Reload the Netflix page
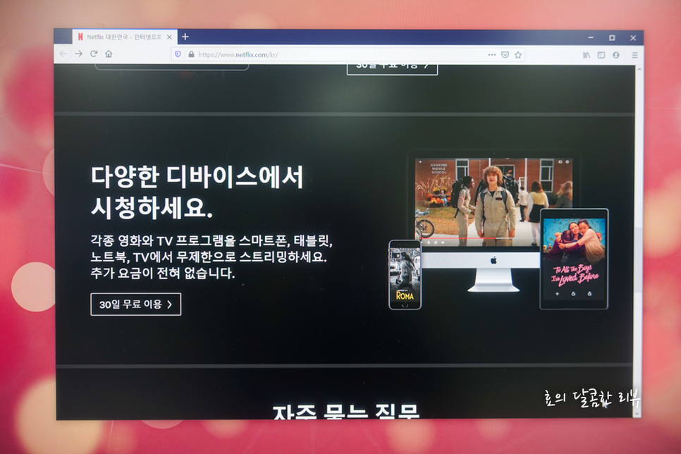Image resolution: width=681 pixels, height=454 pixels. click(x=93, y=54)
